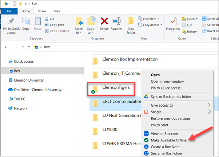
Task: Open the Quick Access Toolbar customize arrow
Action: 26,4
